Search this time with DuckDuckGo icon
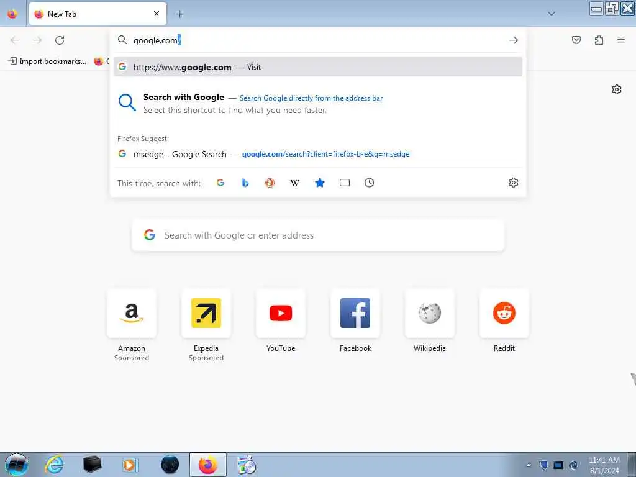This screenshot has height=477, width=636. pos(270,183)
